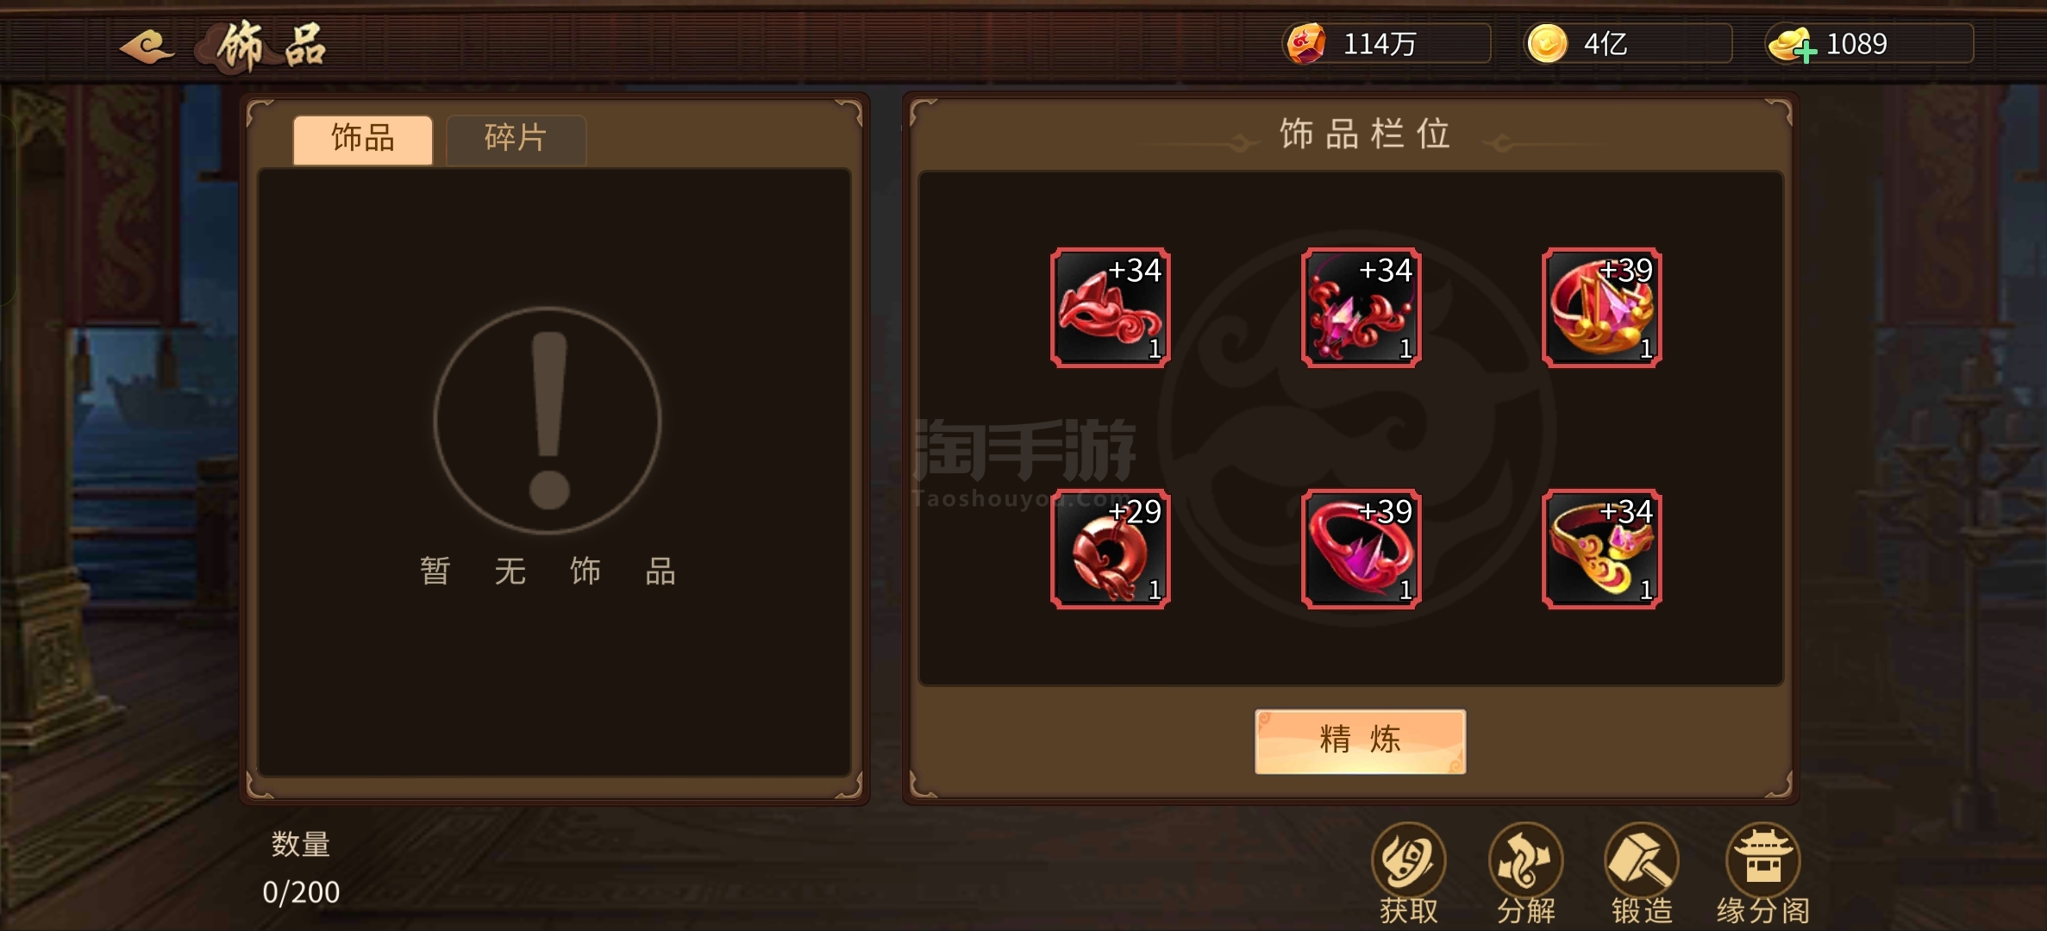Click the 1089 ingot balance field
Screen dimensions: 2047x931
1870,44
